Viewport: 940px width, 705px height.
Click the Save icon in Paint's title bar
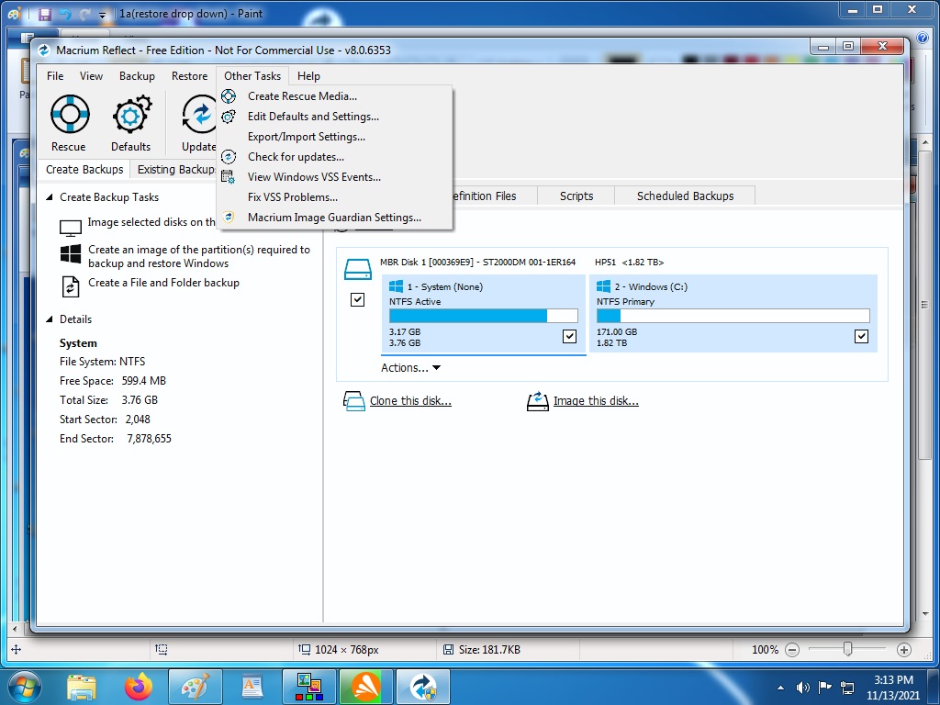click(x=45, y=14)
